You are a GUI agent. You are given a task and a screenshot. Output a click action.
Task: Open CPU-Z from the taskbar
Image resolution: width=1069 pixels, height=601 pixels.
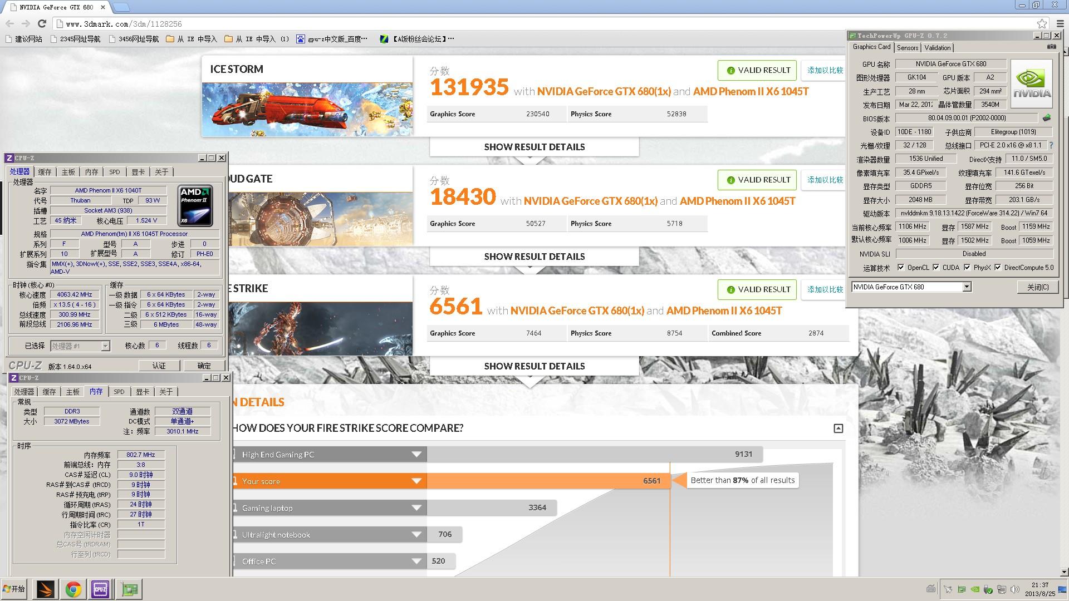pyautogui.click(x=100, y=589)
